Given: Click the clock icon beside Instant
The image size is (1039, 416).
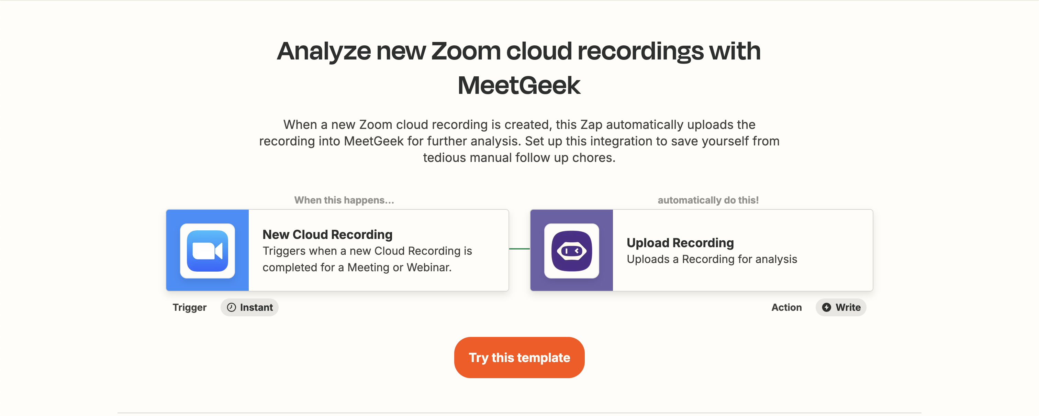Looking at the screenshot, I should point(231,307).
